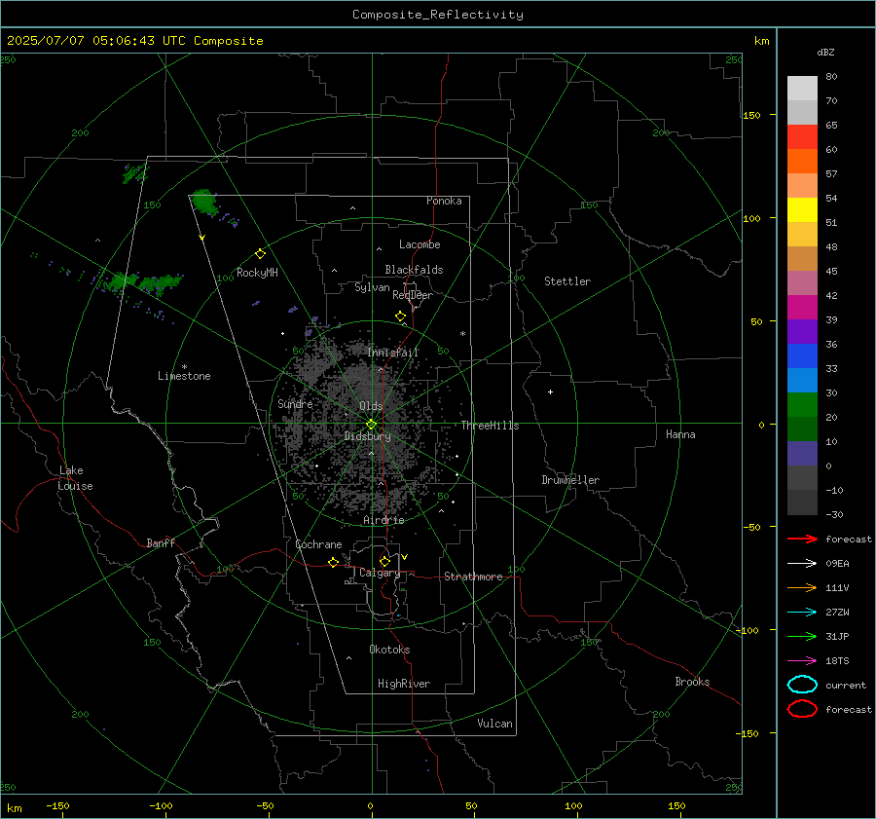Click the yellow diamond marker above Calgary
876x819 pixels.
pos(384,561)
